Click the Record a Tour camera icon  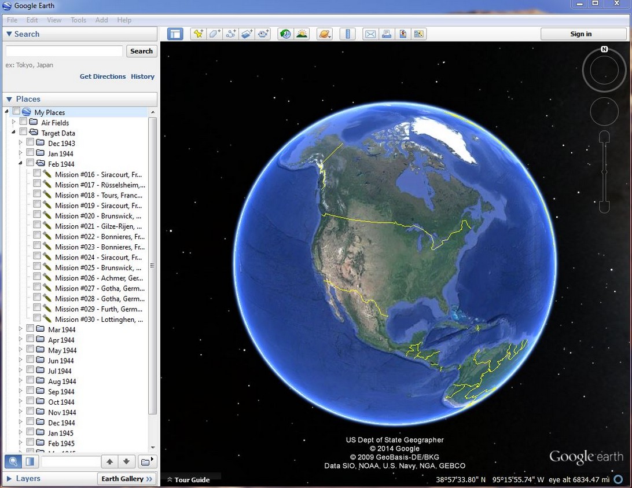[263, 34]
